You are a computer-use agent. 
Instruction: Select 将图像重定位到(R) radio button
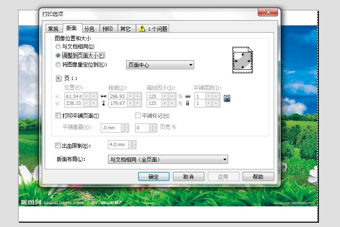58,64
